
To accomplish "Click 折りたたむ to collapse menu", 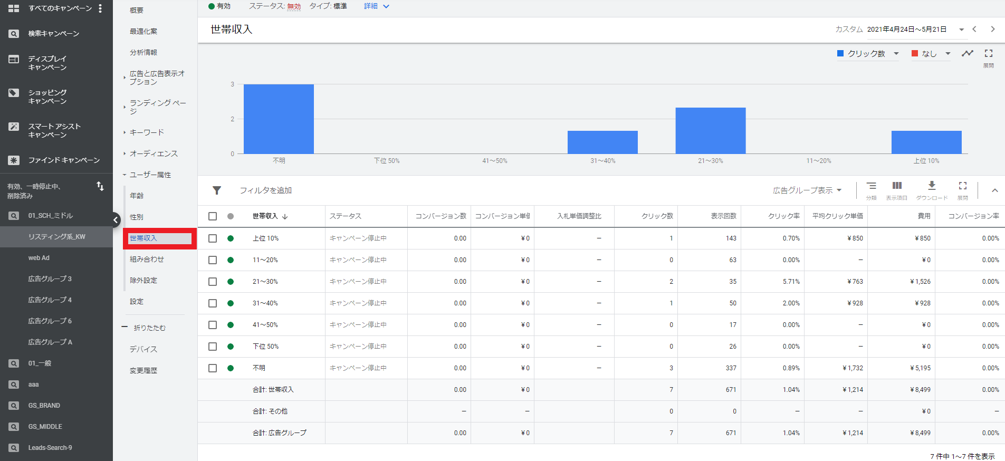I will coord(150,328).
